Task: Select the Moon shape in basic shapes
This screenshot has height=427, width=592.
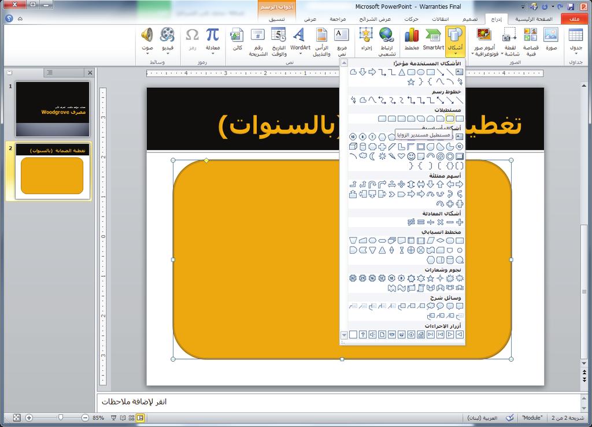Action: coord(372,156)
